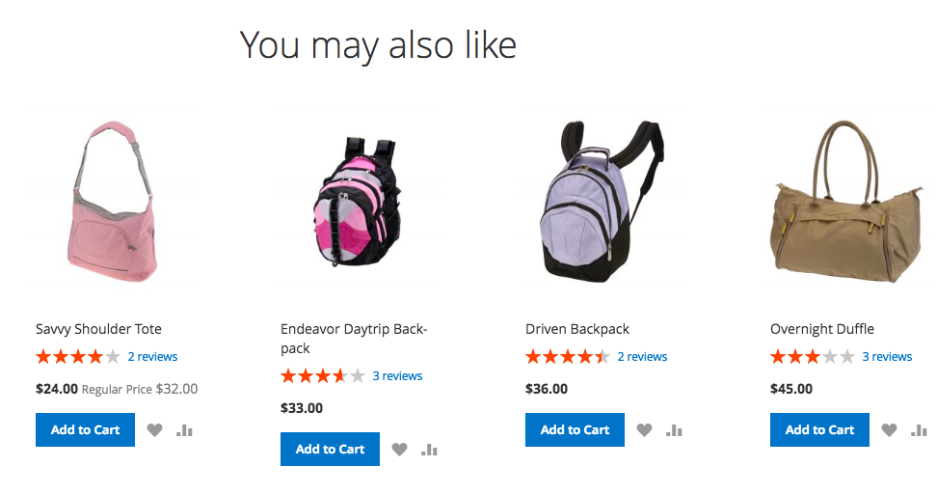Image resolution: width=937 pixels, height=494 pixels.
Task: Add Savvy Shoulder Tote to compare
Action: pos(184,430)
